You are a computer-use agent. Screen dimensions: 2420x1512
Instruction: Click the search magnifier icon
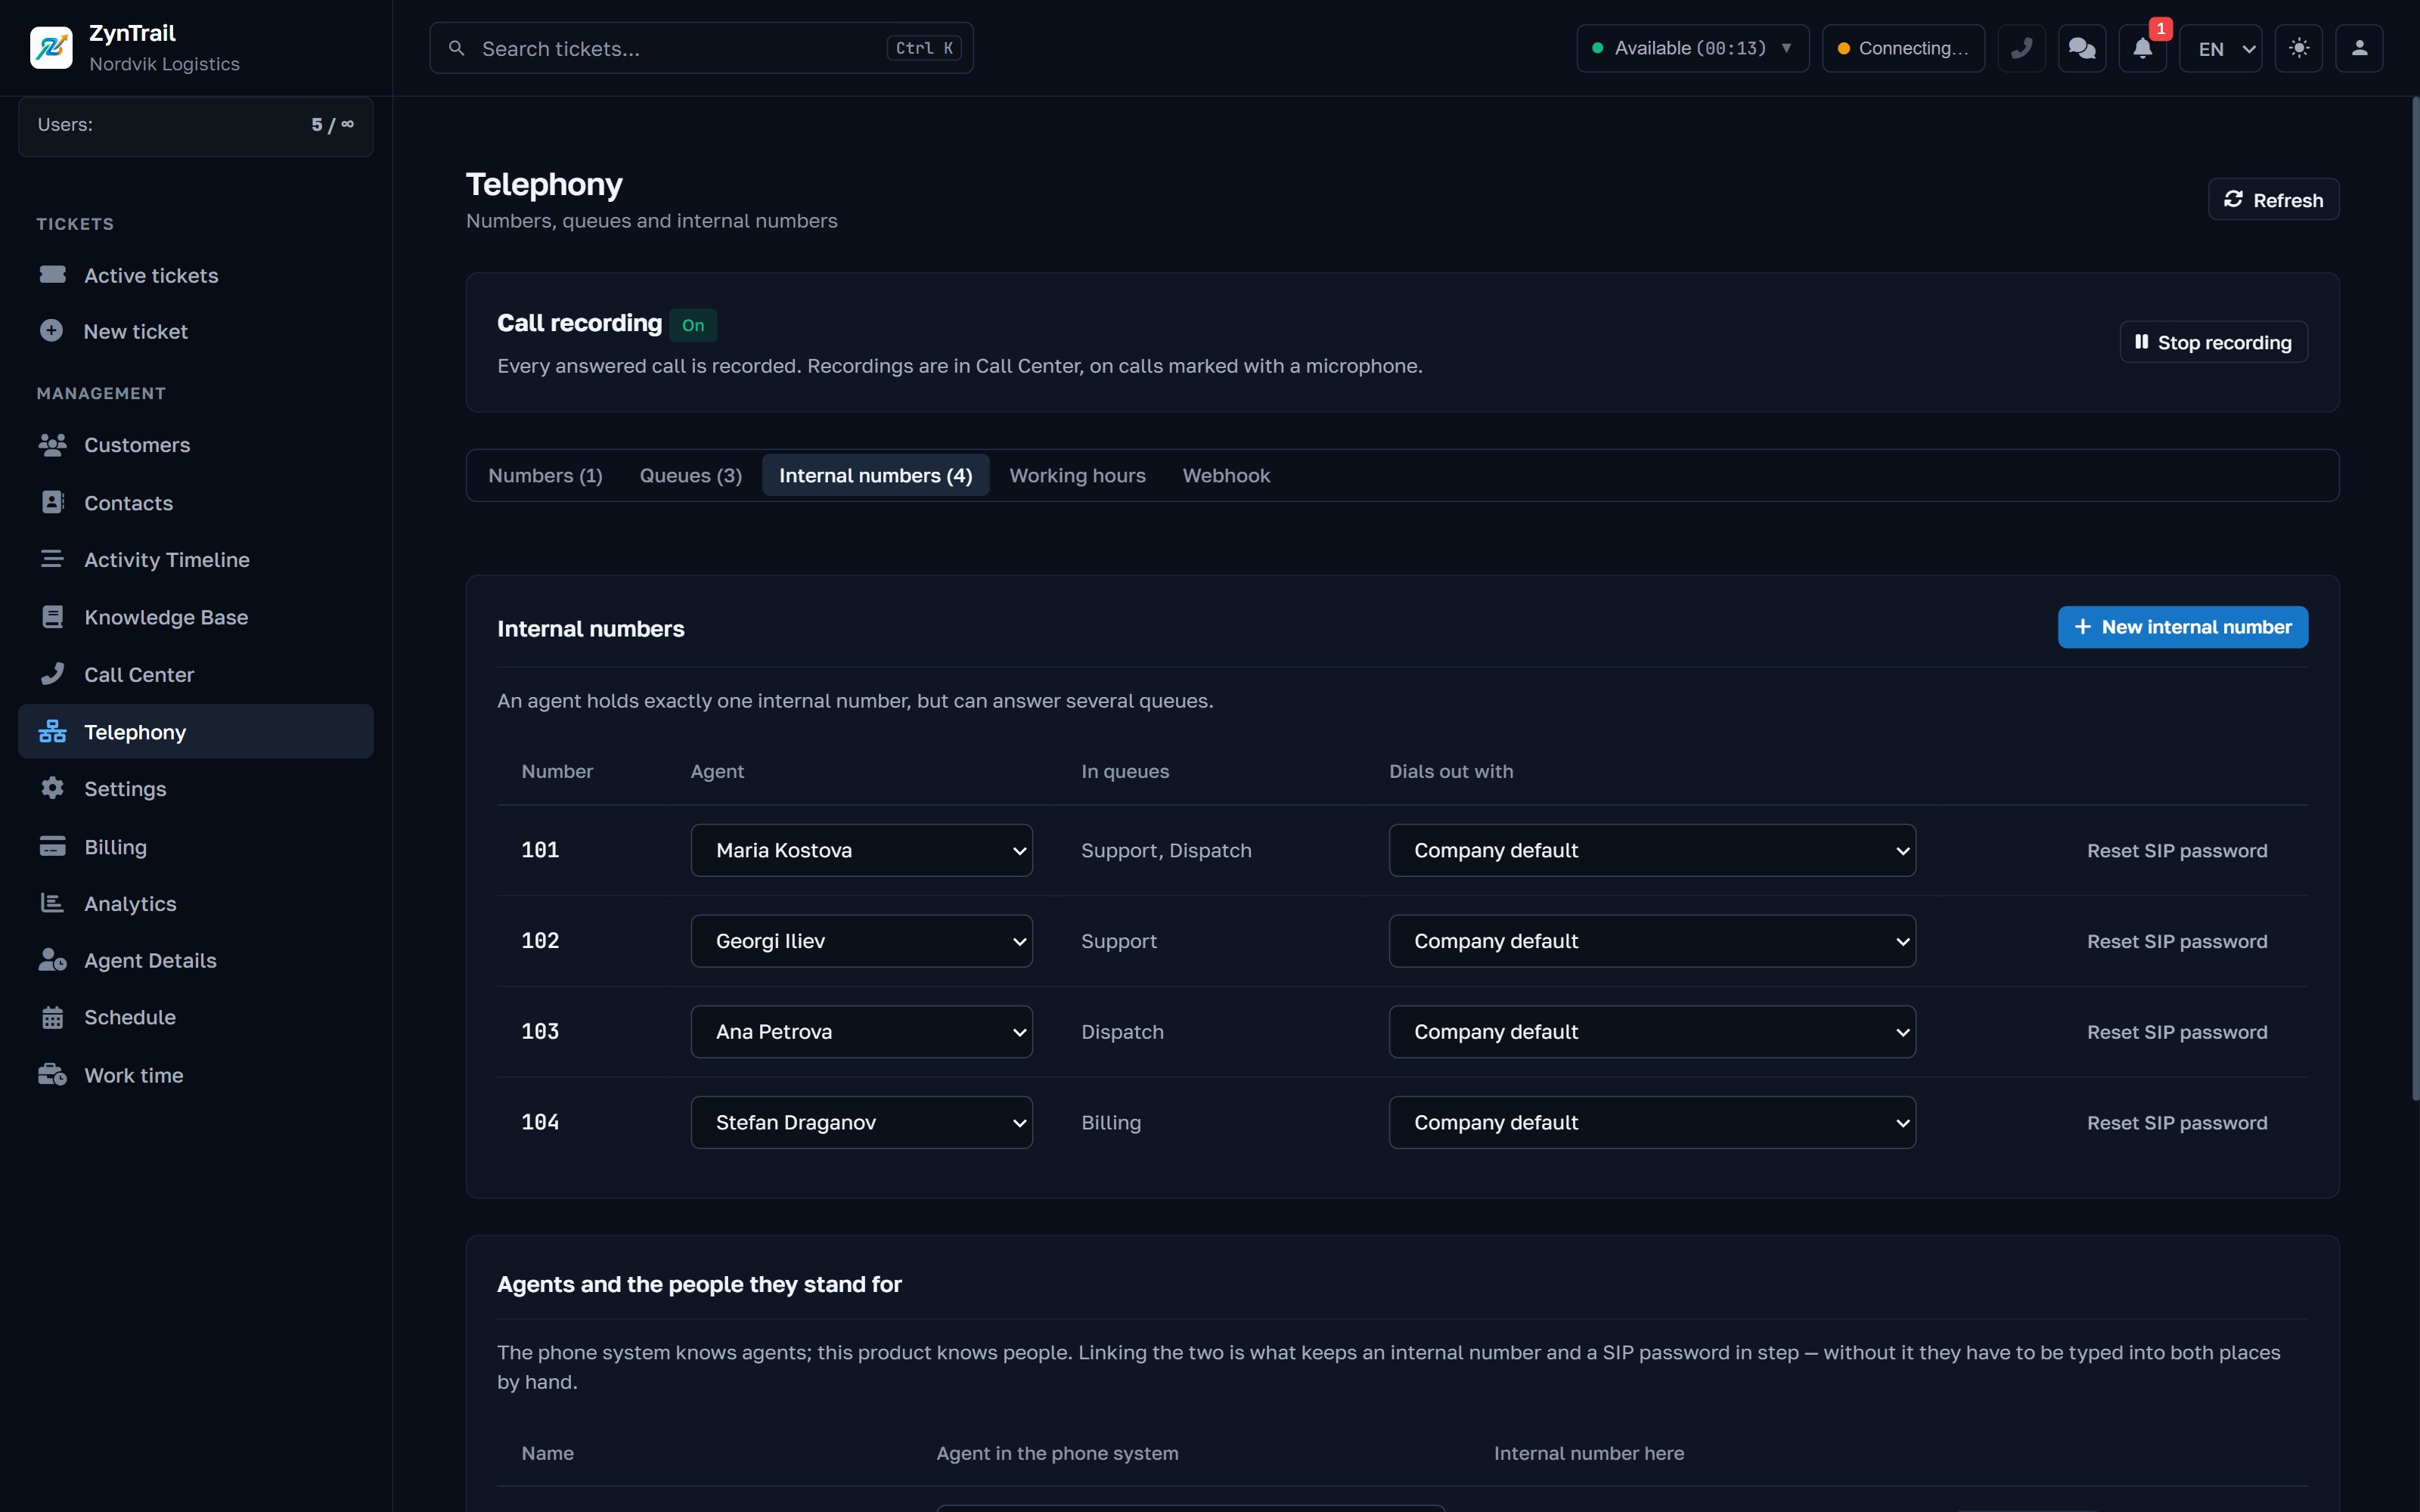tap(456, 48)
